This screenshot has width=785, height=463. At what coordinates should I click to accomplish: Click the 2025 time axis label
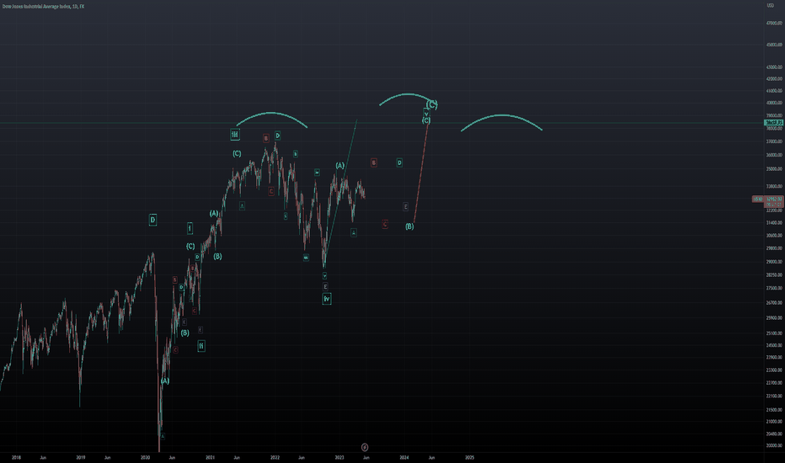[470, 457]
